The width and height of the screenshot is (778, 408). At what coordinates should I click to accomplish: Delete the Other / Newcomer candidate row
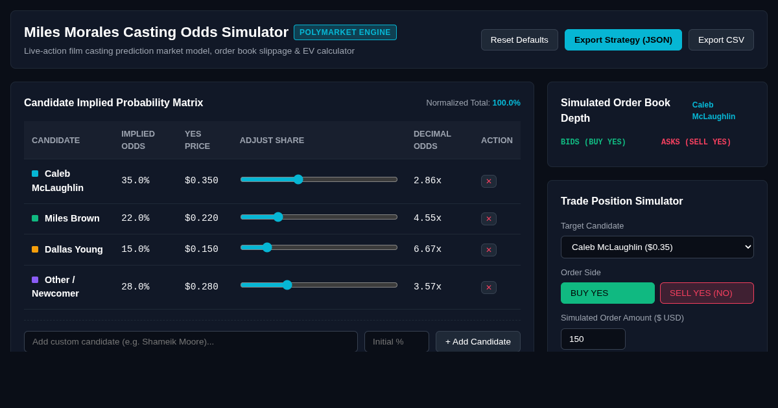(x=489, y=288)
